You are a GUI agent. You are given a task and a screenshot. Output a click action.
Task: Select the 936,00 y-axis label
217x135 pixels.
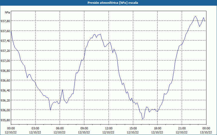click(5, 110)
